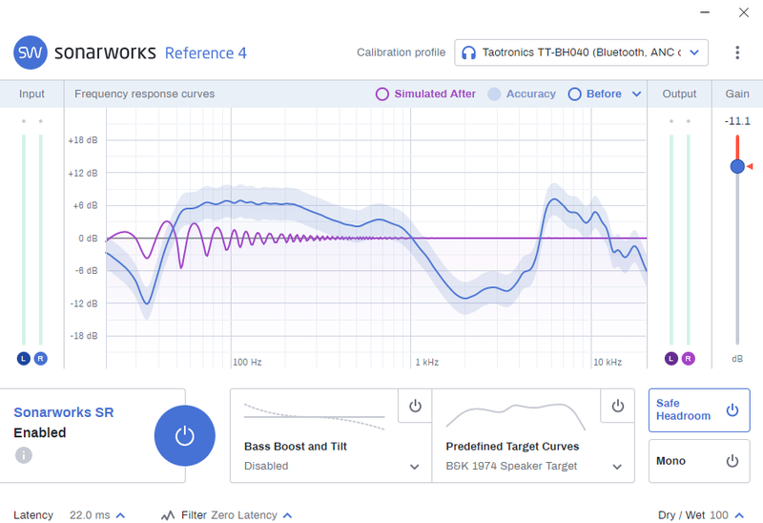Click the target curve shape preview
The image size is (763, 523).
516,416
